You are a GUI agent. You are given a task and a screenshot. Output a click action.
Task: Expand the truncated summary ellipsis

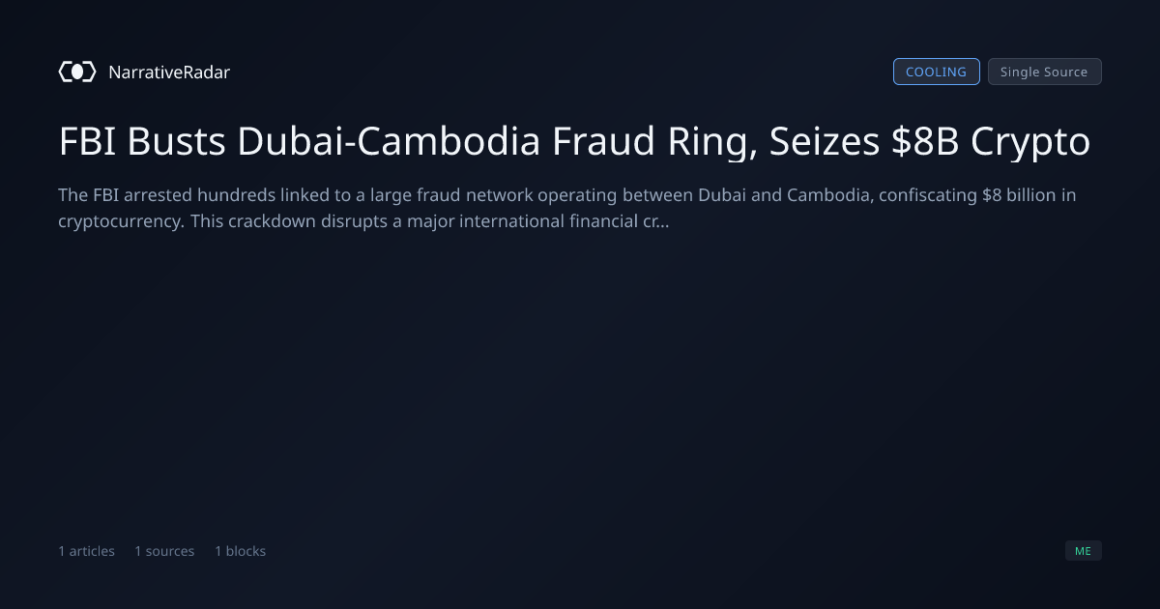coord(663,220)
